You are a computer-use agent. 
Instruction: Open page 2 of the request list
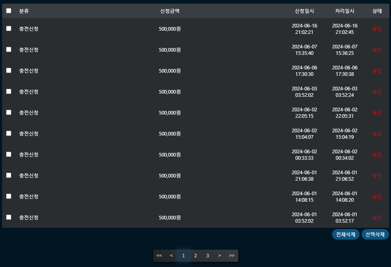tap(195, 256)
